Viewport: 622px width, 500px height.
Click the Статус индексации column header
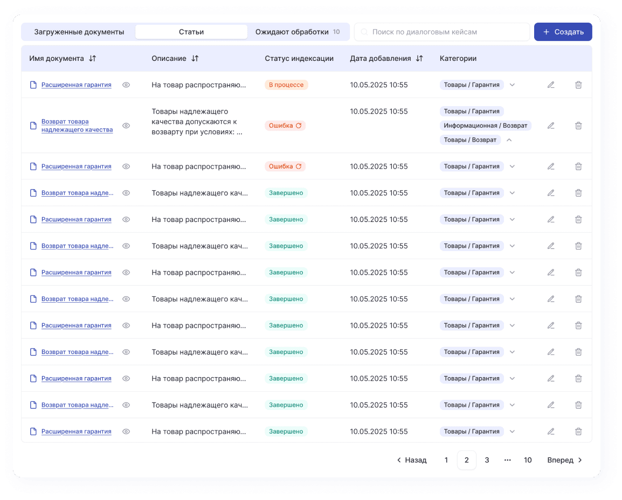(x=299, y=58)
